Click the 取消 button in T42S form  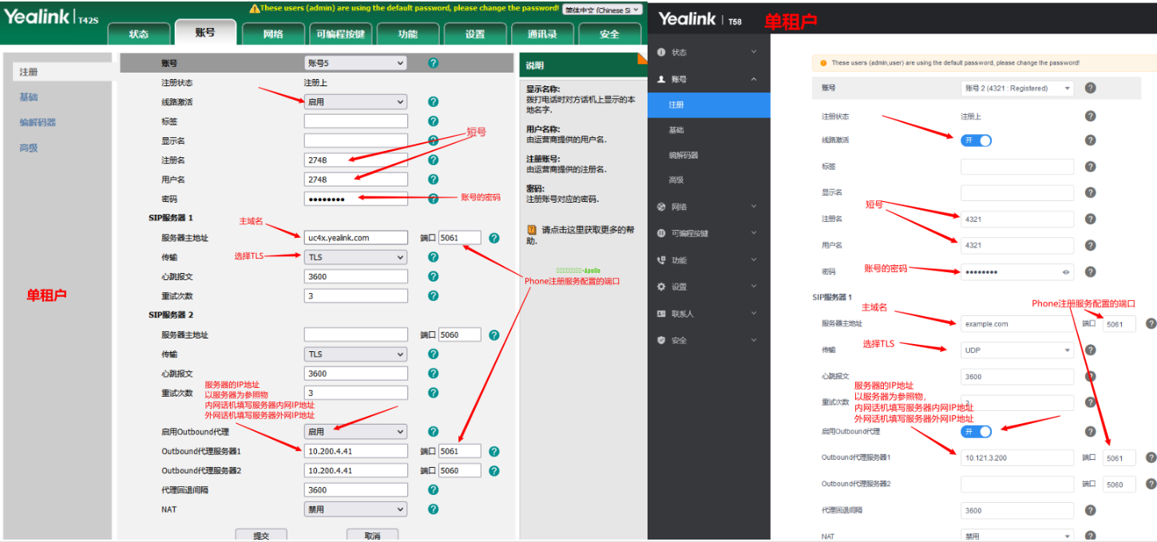click(x=372, y=535)
